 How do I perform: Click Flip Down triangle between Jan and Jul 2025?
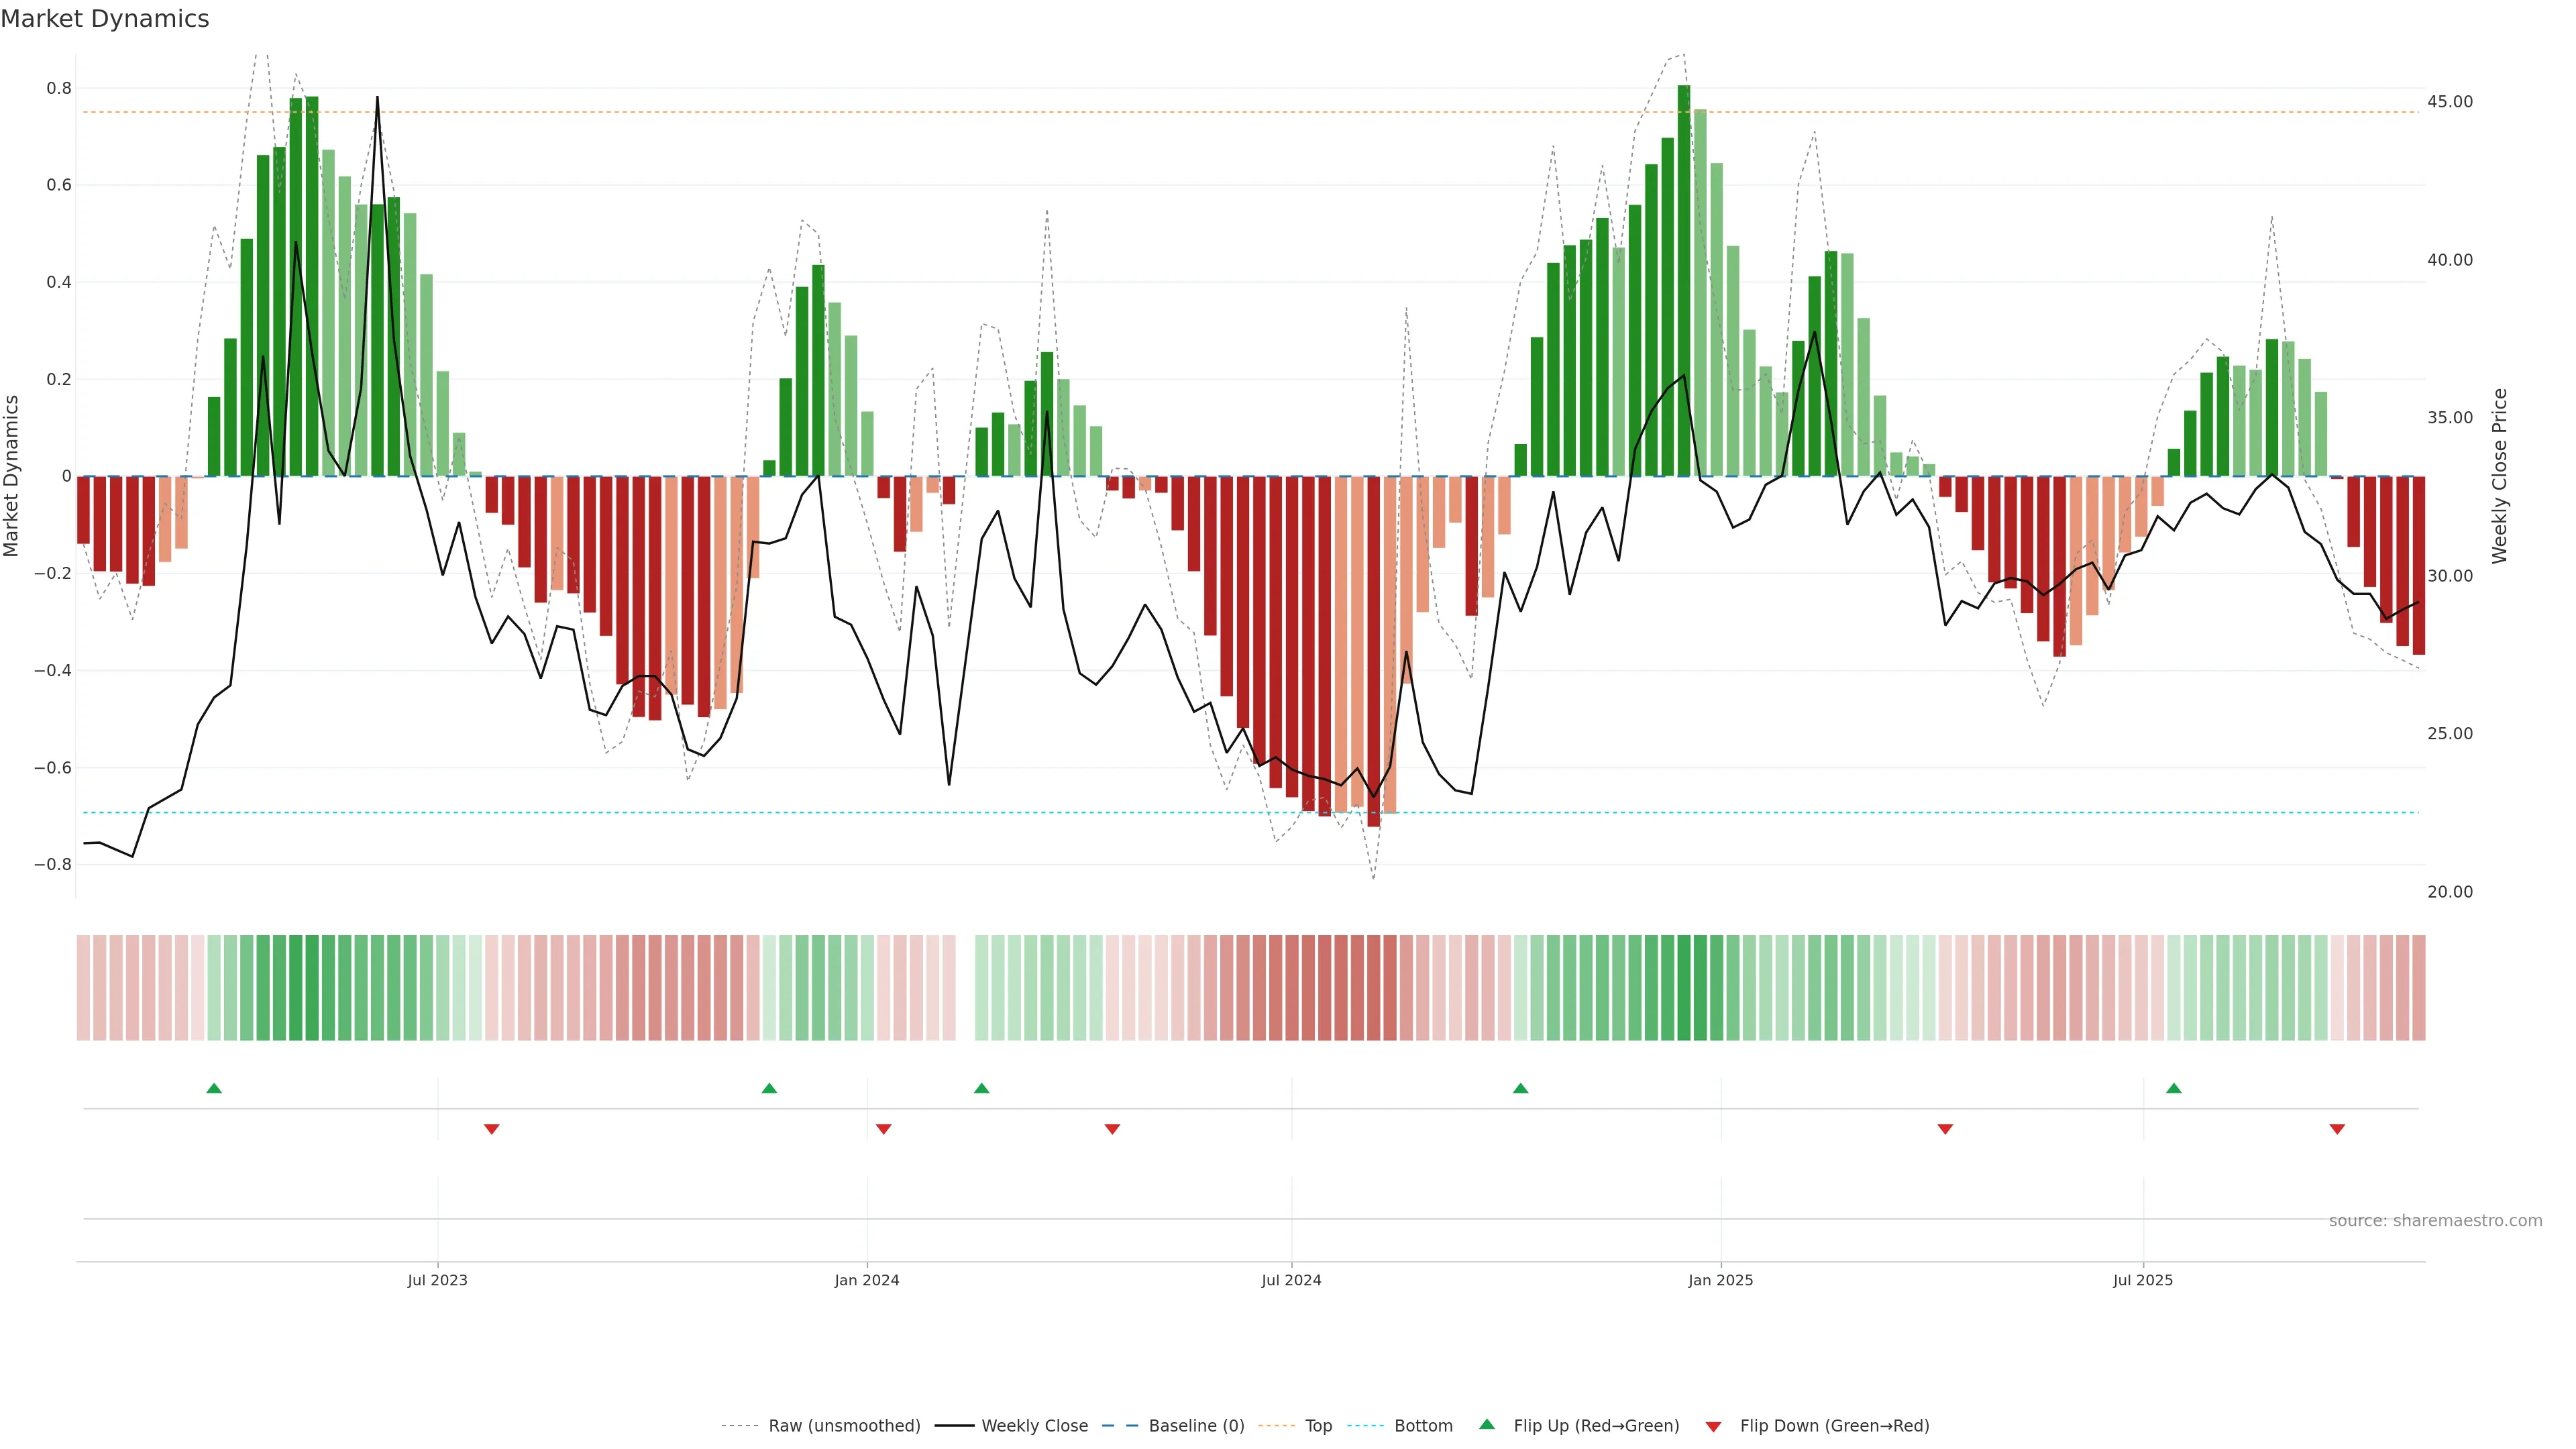pos(1945,1129)
